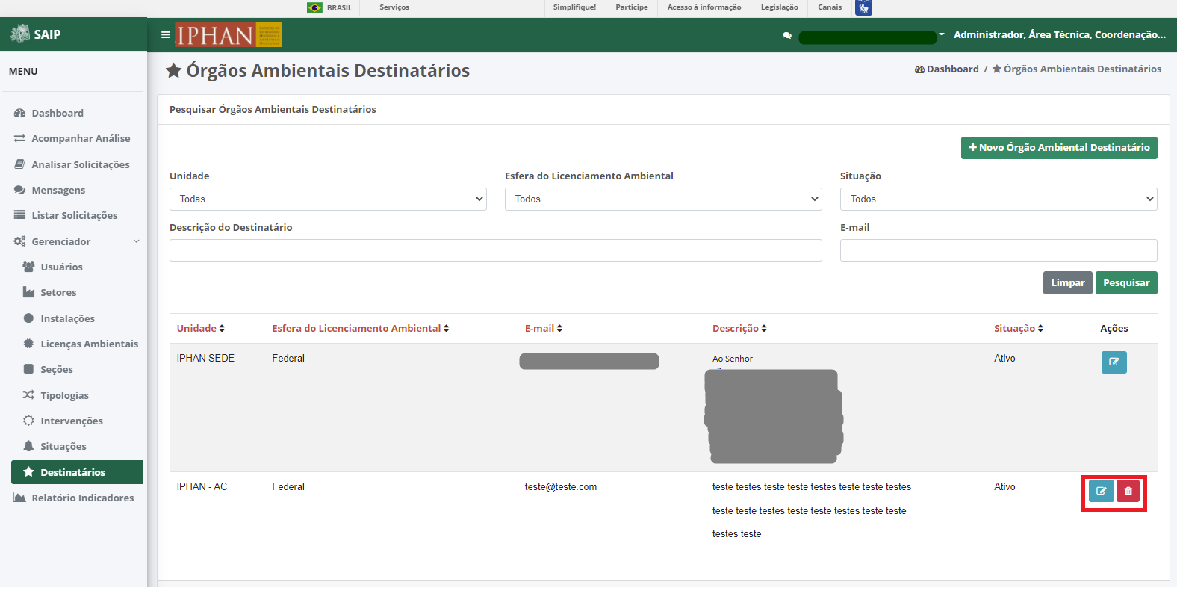The width and height of the screenshot is (1177, 591).
Task: Click the E-mail search field
Action: point(999,250)
